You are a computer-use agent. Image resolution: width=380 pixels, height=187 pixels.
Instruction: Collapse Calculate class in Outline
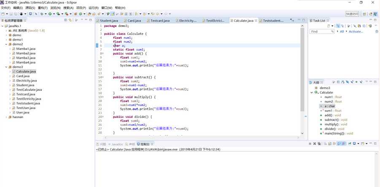312,92
